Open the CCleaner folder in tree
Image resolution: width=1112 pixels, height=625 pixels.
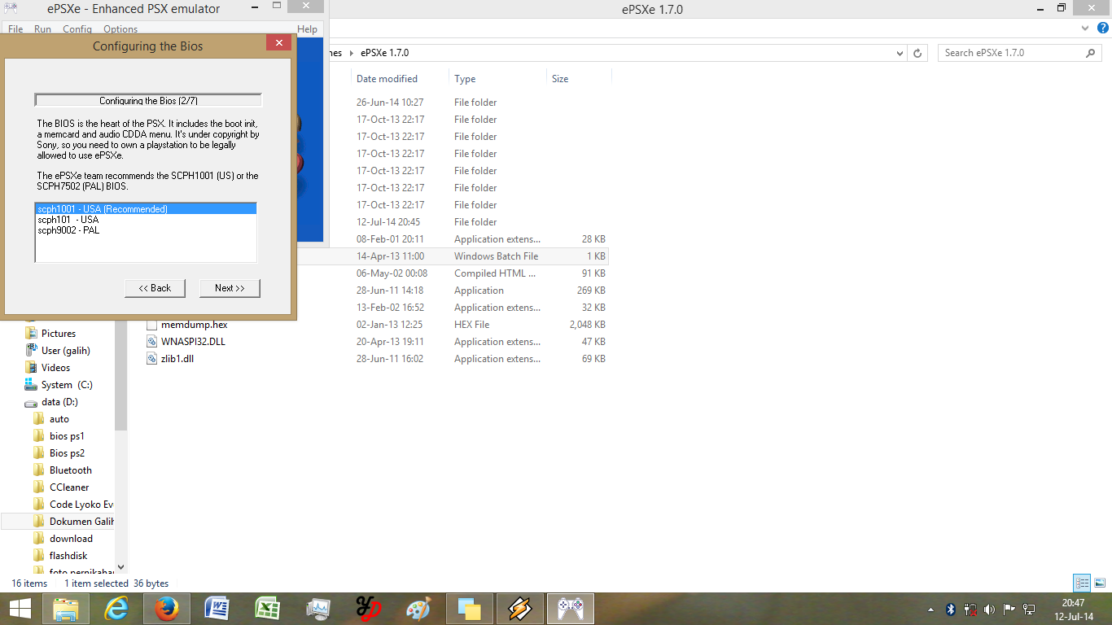pyautogui.click(x=69, y=487)
